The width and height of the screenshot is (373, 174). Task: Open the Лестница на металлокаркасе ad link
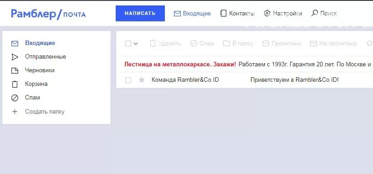pyautogui.click(x=180, y=65)
